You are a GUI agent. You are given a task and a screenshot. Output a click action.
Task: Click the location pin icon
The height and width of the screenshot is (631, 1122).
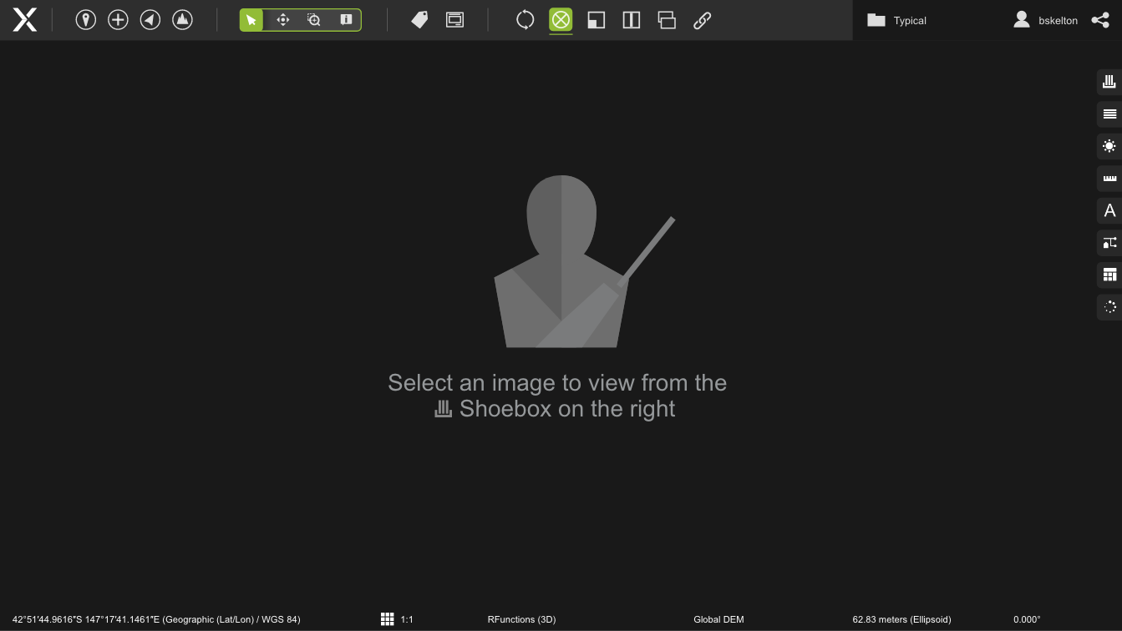pos(85,20)
